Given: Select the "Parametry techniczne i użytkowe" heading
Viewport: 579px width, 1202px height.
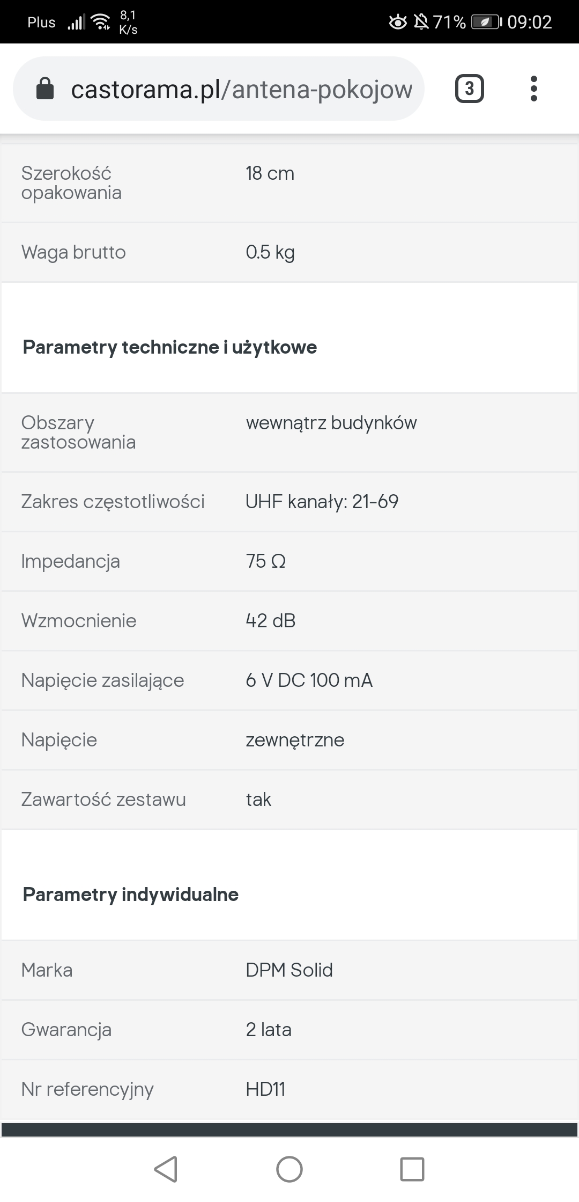Looking at the screenshot, I should (170, 347).
